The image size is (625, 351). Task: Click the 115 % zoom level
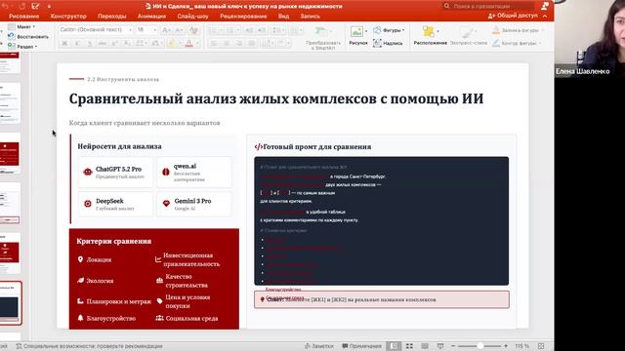coord(522,346)
